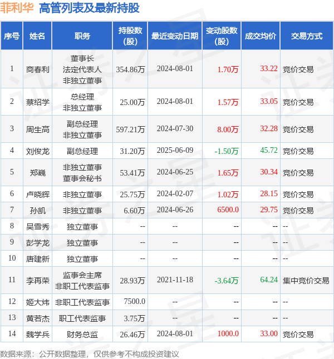
Task: Select the name 姬大炜
Action: pos(38,302)
